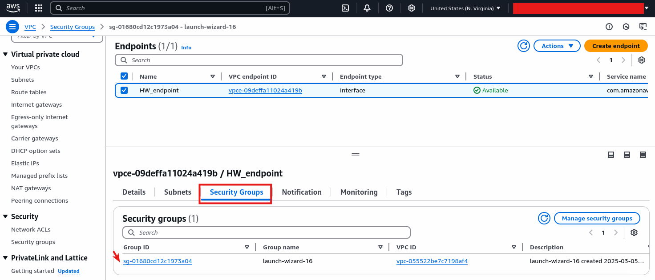Image resolution: width=655 pixels, height=280 pixels.
Task: Sort security groups by VPC ID
Action: (x=514, y=247)
